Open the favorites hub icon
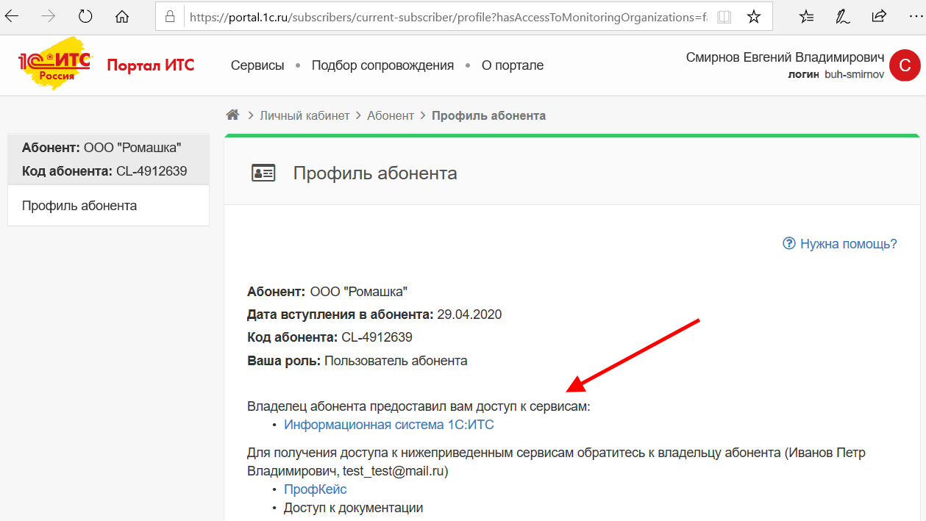Image resolution: width=926 pixels, height=521 pixels. click(807, 16)
